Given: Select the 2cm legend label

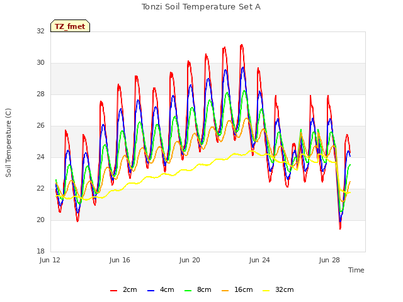Looking at the screenshot, I should [x=130, y=289].
